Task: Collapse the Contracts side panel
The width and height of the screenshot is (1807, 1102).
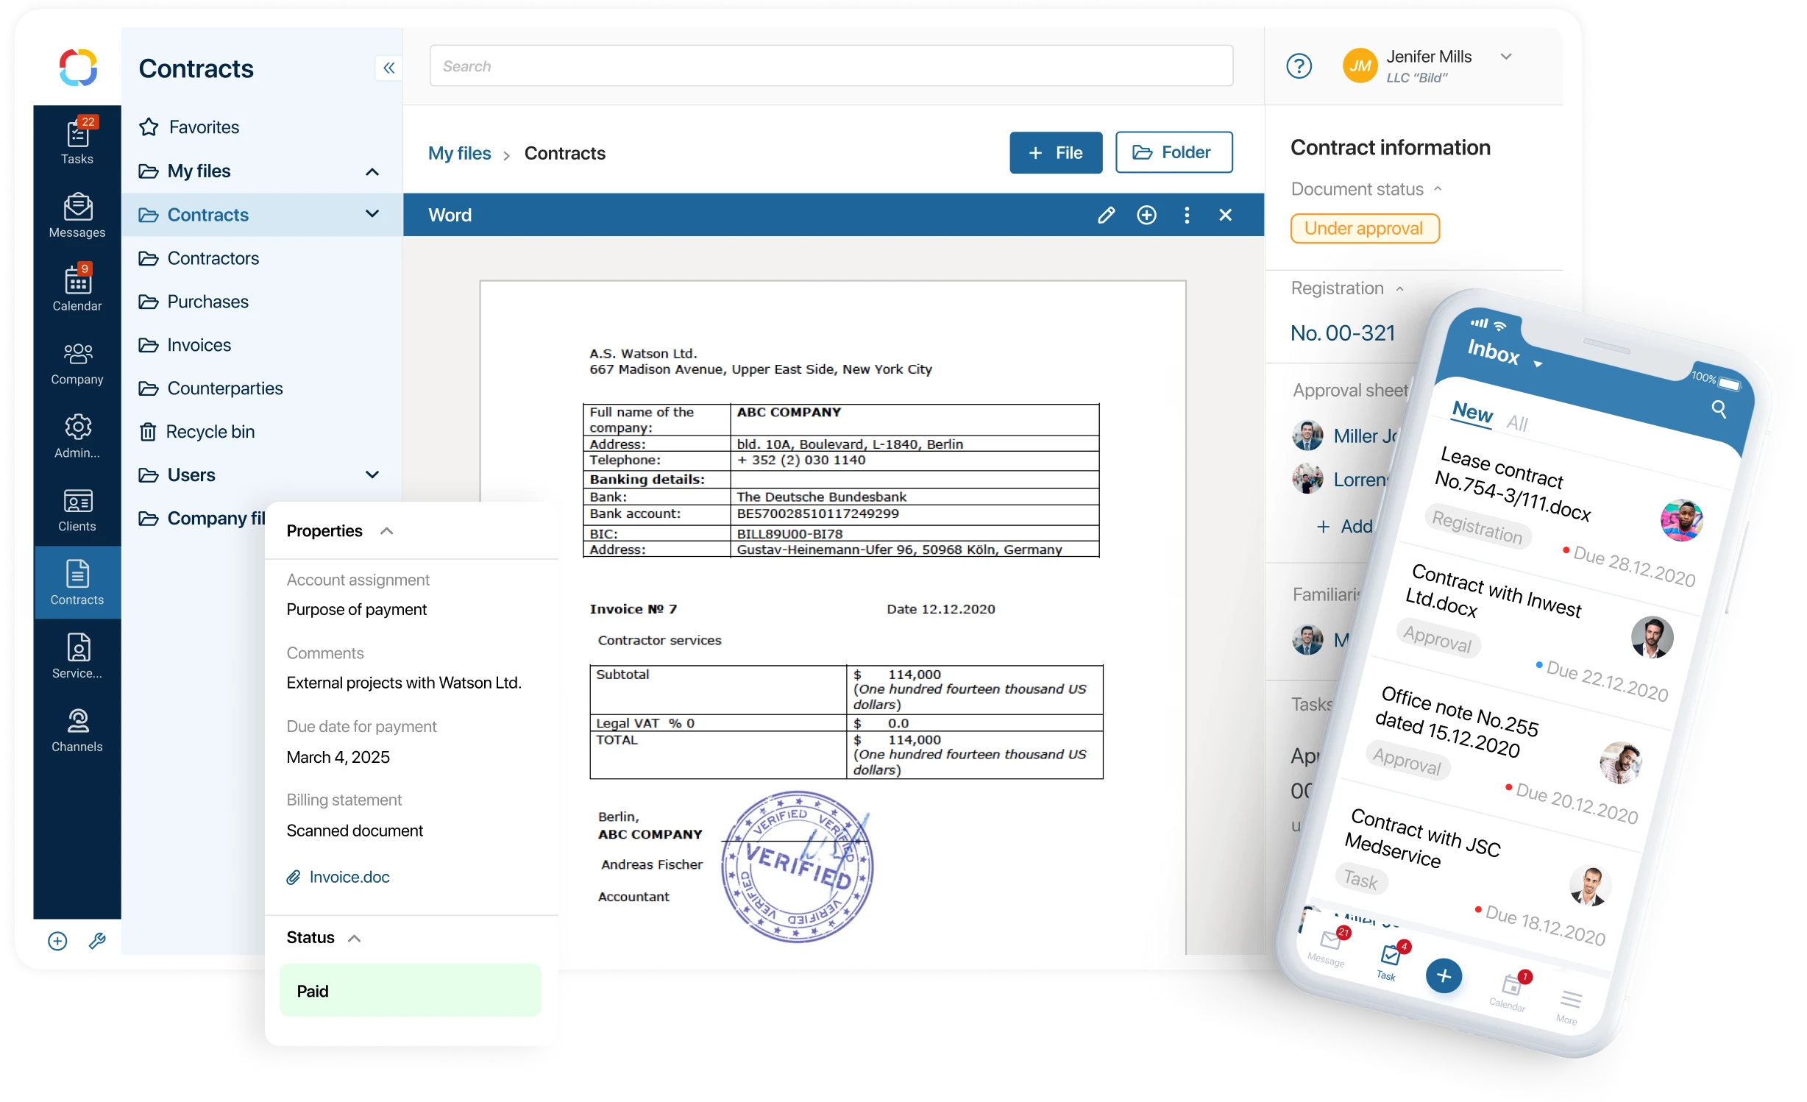Action: pos(388,68)
